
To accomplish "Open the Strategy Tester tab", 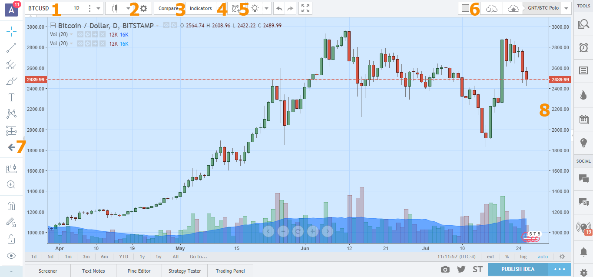I will [185, 270].
